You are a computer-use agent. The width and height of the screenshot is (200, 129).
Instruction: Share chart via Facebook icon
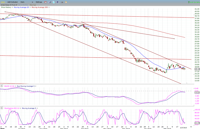pyautogui.click(x=58, y=2)
